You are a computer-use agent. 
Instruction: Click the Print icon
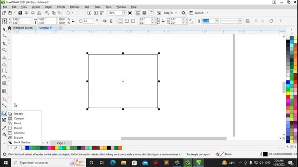coord(39,13)
